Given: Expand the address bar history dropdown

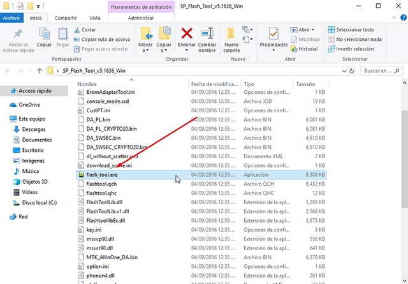Looking at the screenshot, I should click(x=344, y=71).
